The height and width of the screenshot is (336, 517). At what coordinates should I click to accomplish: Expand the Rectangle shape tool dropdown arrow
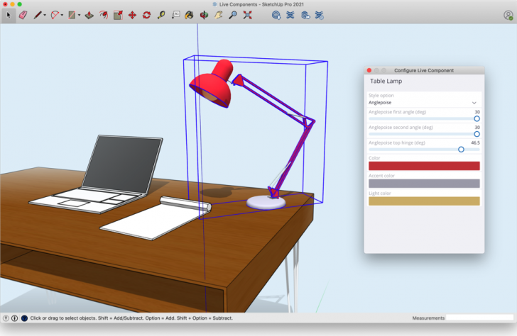[x=79, y=14]
